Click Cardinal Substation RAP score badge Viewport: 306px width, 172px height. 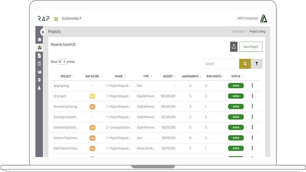92,128
